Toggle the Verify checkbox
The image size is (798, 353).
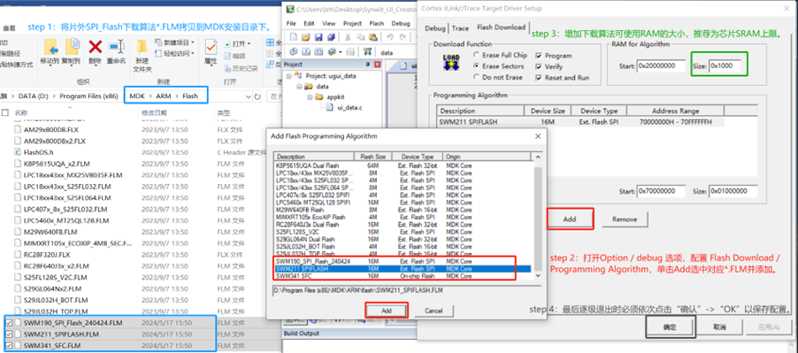pyautogui.click(x=539, y=66)
